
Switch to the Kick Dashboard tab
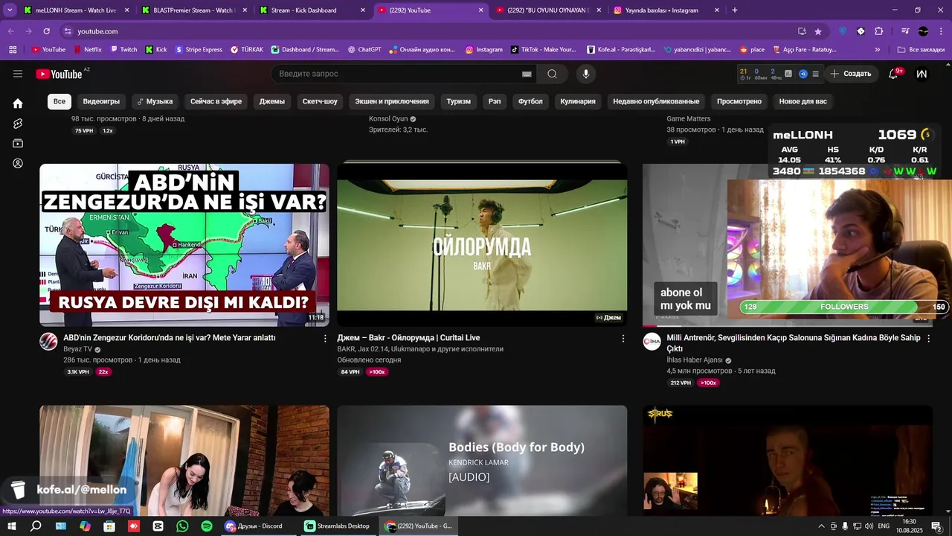point(311,10)
